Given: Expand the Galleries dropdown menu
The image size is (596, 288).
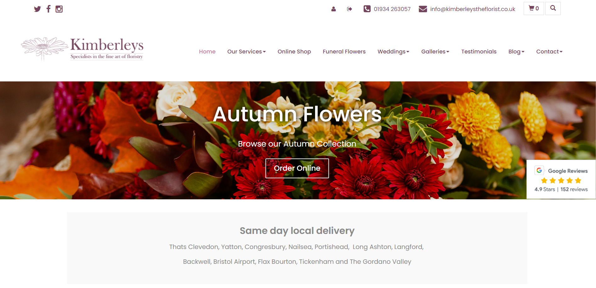Looking at the screenshot, I should click(435, 52).
